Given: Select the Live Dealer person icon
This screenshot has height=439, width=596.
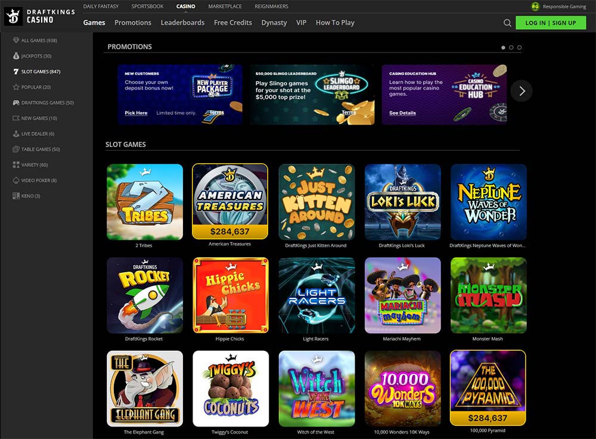Looking at the screenshot, I should pos(16,133).
